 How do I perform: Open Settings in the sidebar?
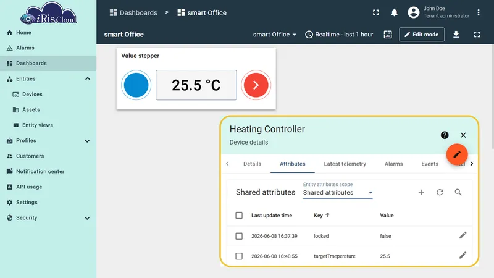click(48, 203)
